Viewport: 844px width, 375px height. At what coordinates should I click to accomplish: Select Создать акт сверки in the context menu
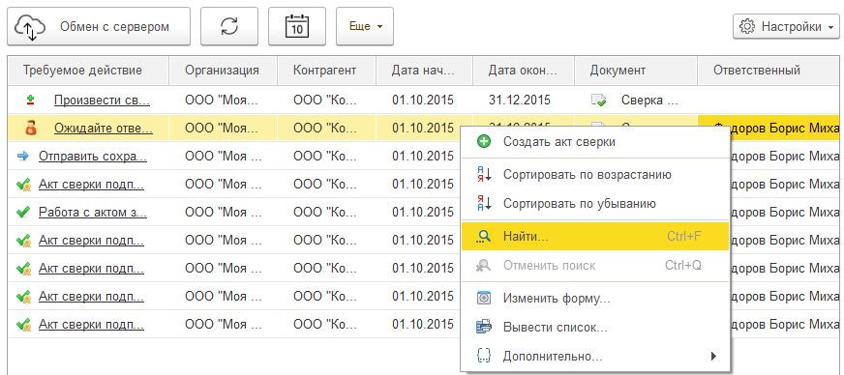(x=595, y=142)
